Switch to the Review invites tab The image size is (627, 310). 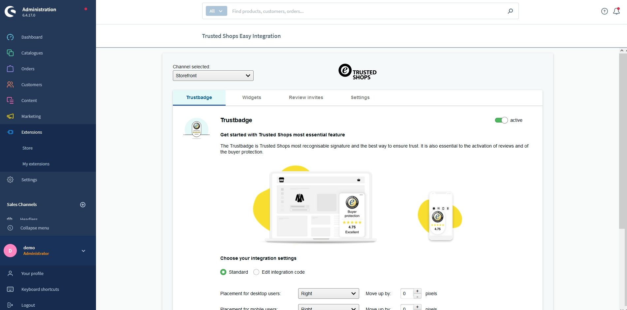pos(306,98)
